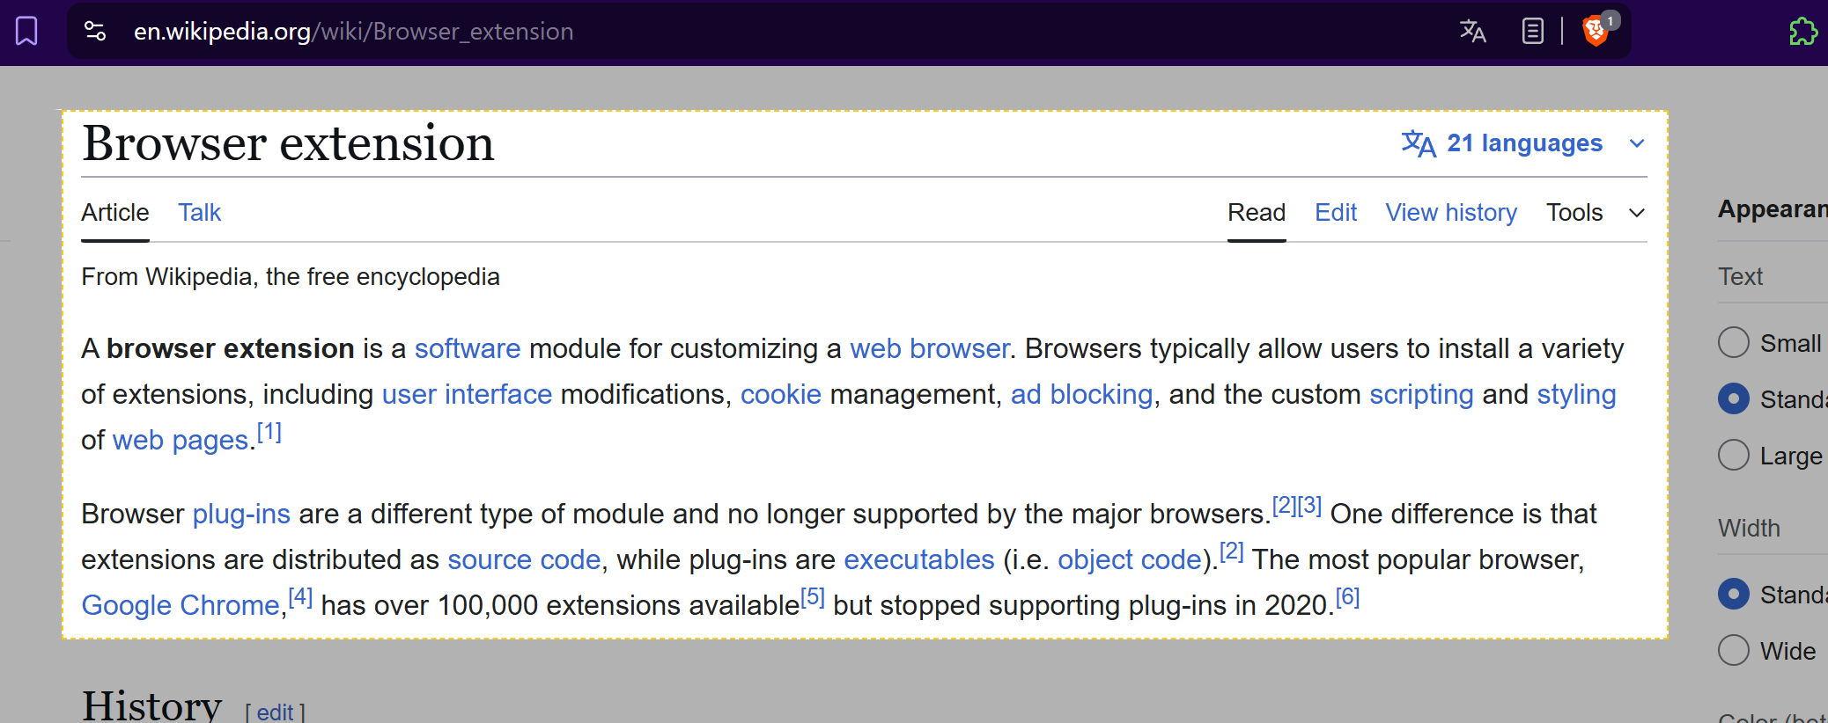Enable reader mode via the page icon
Screen dimensions: 1828x723
click(x=1532, y=32)
